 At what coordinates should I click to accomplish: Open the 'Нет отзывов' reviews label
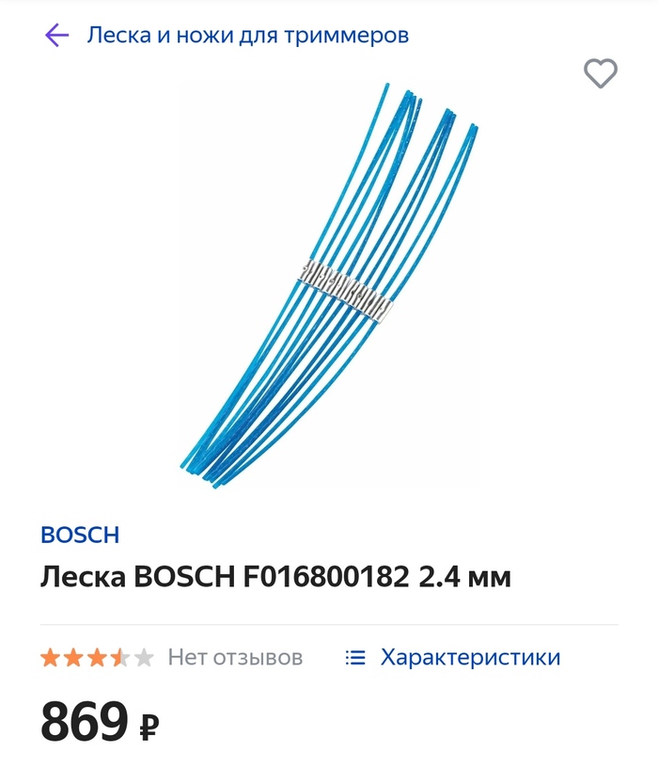(235, 657)
